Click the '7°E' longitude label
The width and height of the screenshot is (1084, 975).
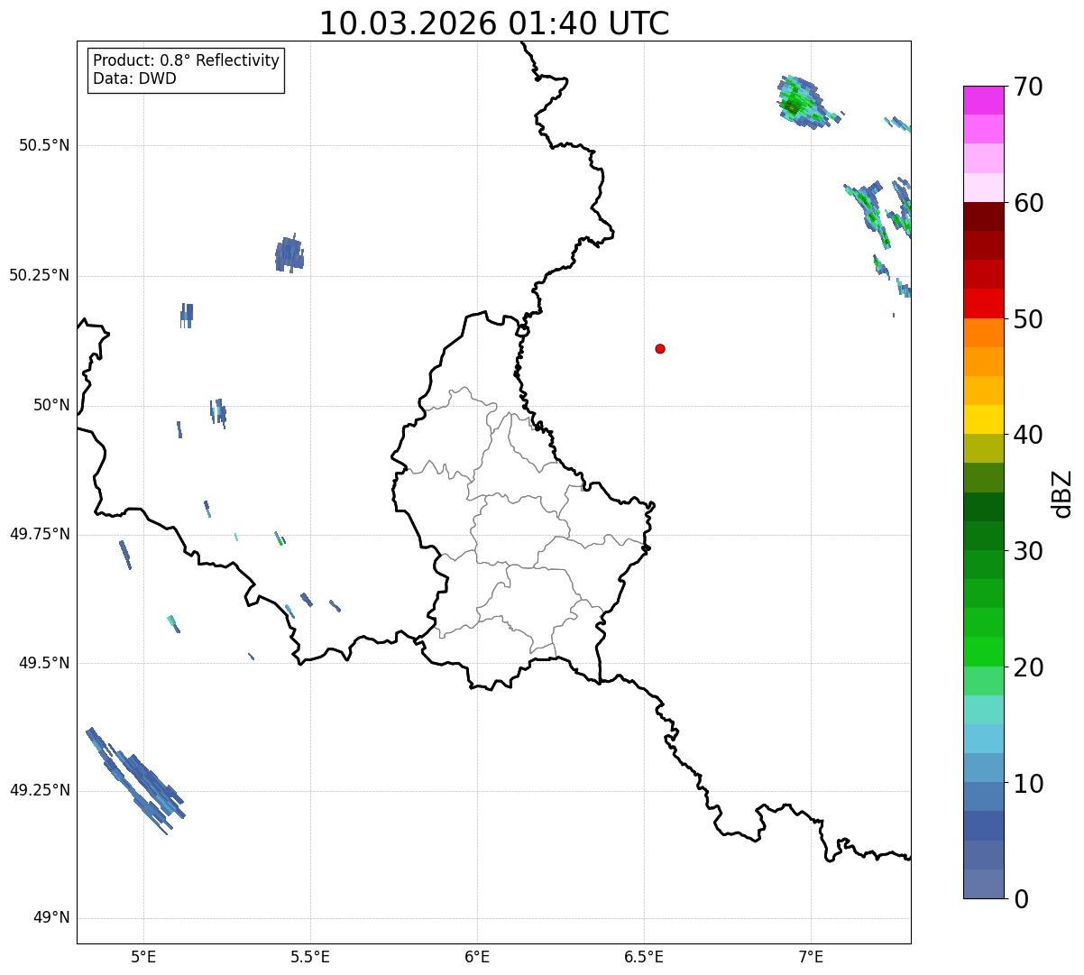pos(811,956)
